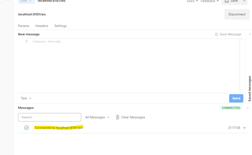Click the CONNECTED status badge

coord(231,108)
